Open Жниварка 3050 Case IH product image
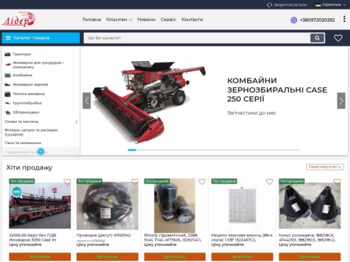Screen dimensions: 350x262 pos(40,206)
